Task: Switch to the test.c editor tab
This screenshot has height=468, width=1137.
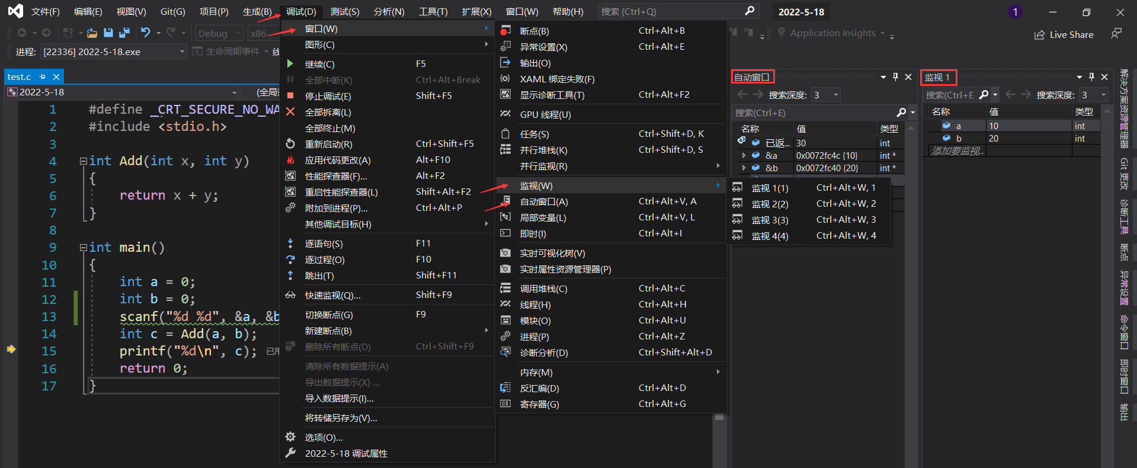Action: click(19, 77)
